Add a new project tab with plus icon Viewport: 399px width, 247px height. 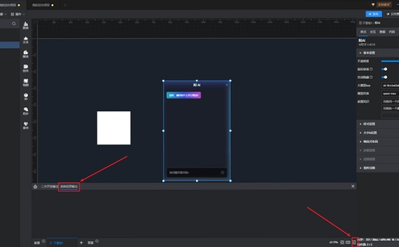coord(65,5)
